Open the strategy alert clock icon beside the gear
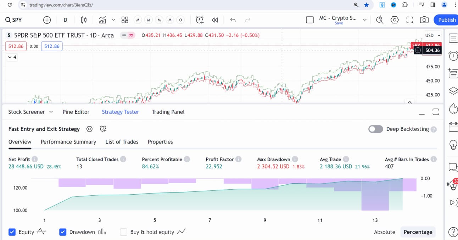This screenshot has height=240, width=458. click(x=103, y=129)
